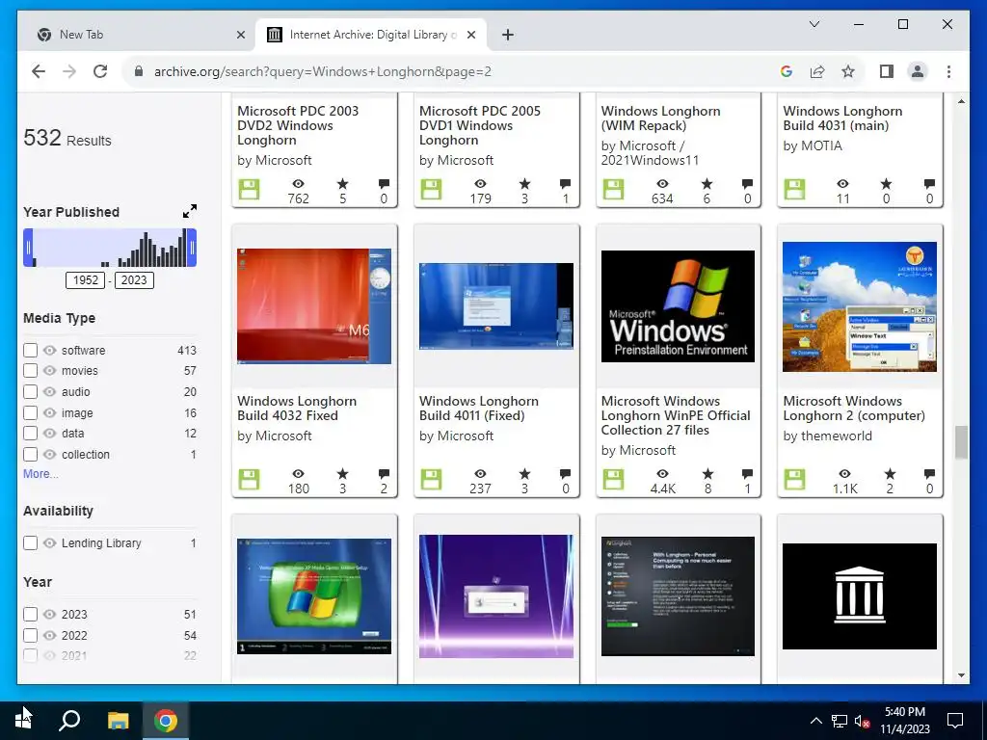Click the address bar URL

322,71
